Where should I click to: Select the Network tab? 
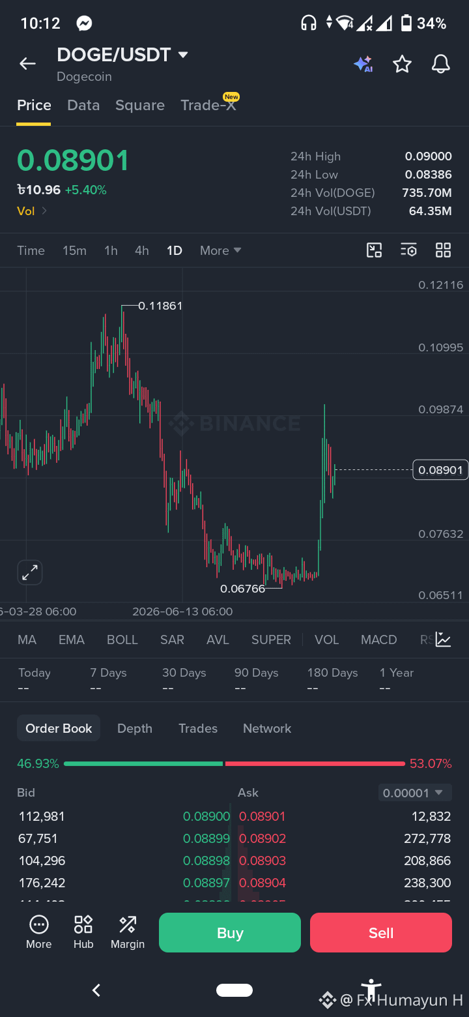click(267, 728)
